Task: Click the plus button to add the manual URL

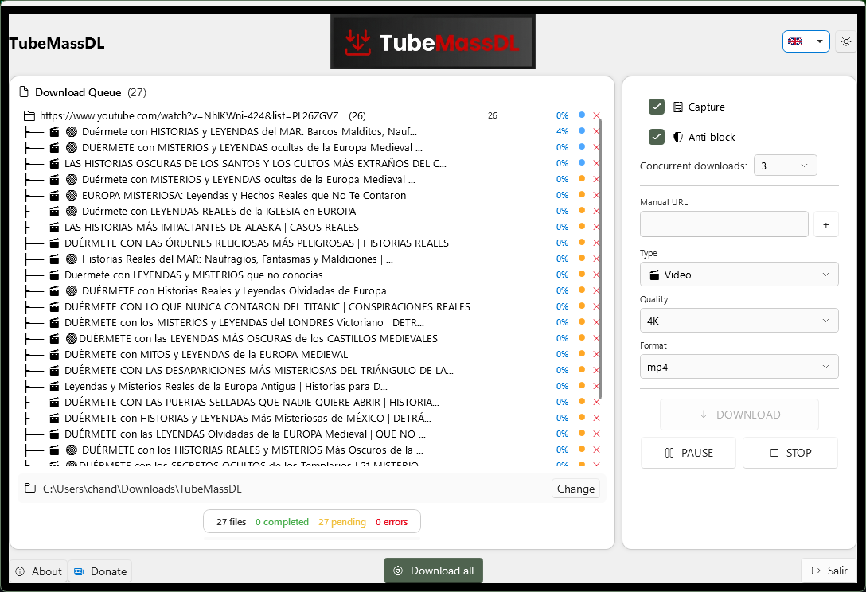Action: (x=825, y=224)
